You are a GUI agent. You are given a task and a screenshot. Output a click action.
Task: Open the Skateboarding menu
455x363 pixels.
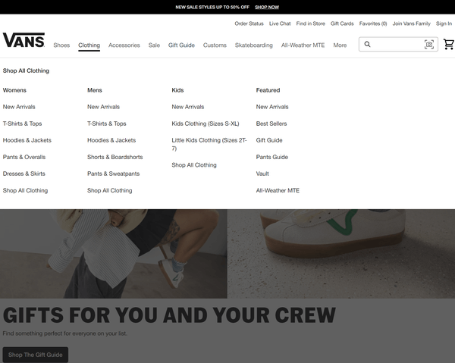point(254,45)
